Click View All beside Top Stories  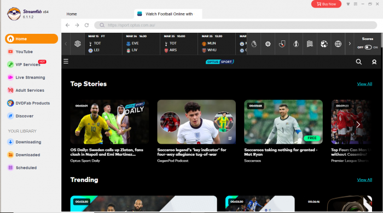coord(364,84)
